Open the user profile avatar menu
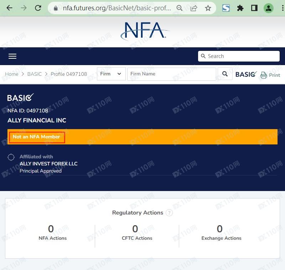The width and height of the screenshot is (285, 270). 269,8
